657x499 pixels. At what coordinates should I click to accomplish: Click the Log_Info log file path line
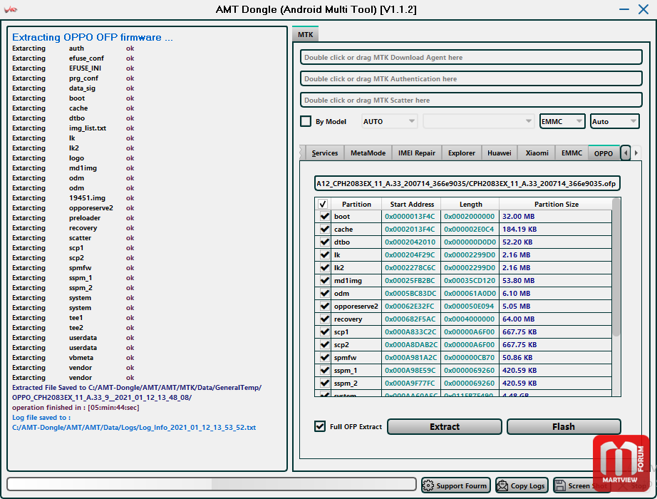click(x=134, y=428)
